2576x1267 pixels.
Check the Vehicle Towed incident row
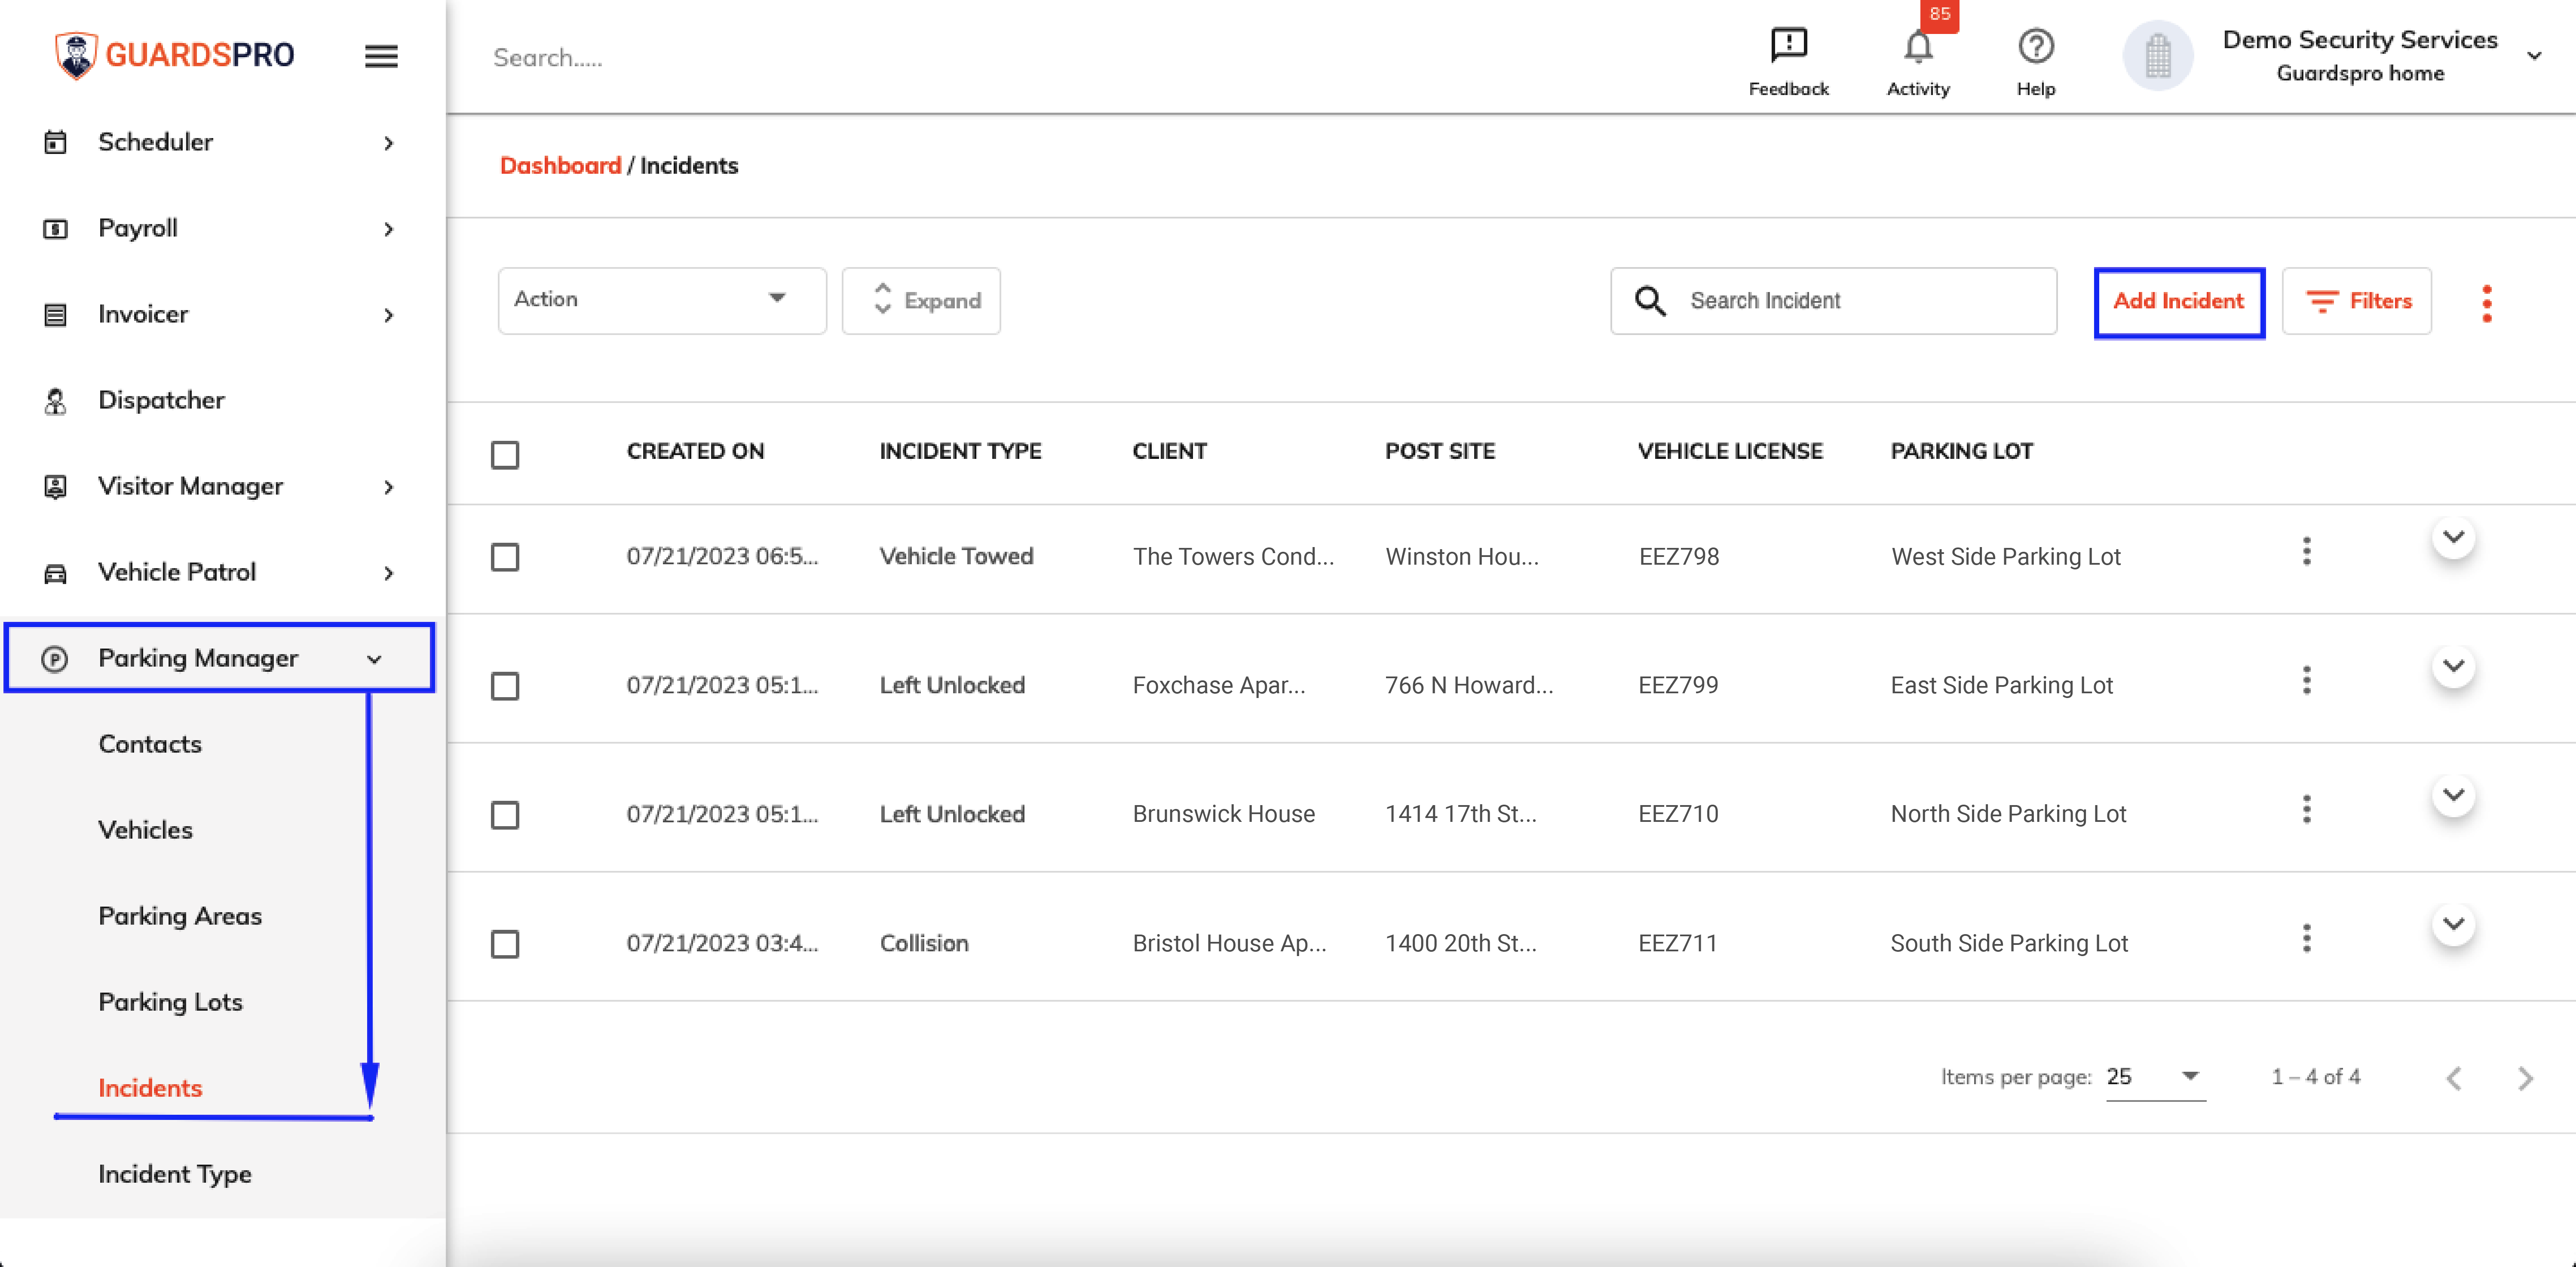(x=505, y=557)
